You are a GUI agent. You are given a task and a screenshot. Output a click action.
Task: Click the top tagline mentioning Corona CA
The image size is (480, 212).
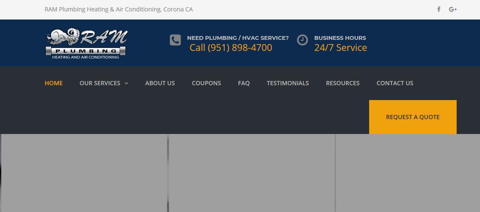tap(119, 9)
